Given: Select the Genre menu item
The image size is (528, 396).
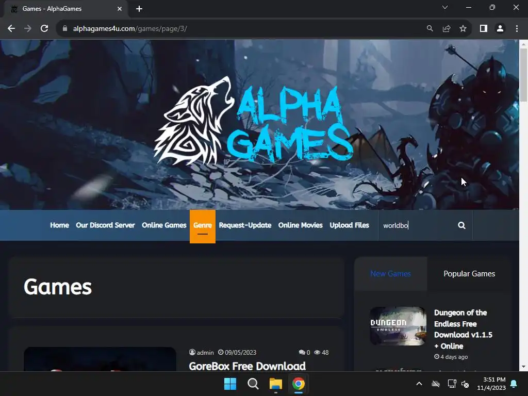Looking at the screenshot, I should [202, 226].
